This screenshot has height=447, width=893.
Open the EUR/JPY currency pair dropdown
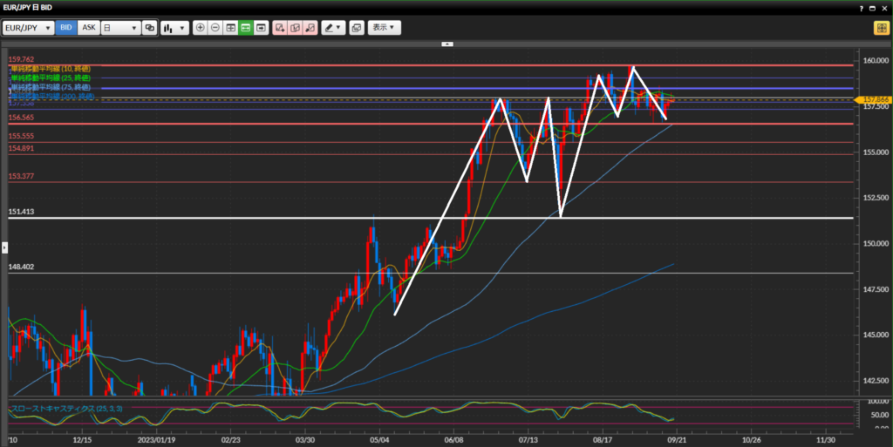tap(28, 28)
